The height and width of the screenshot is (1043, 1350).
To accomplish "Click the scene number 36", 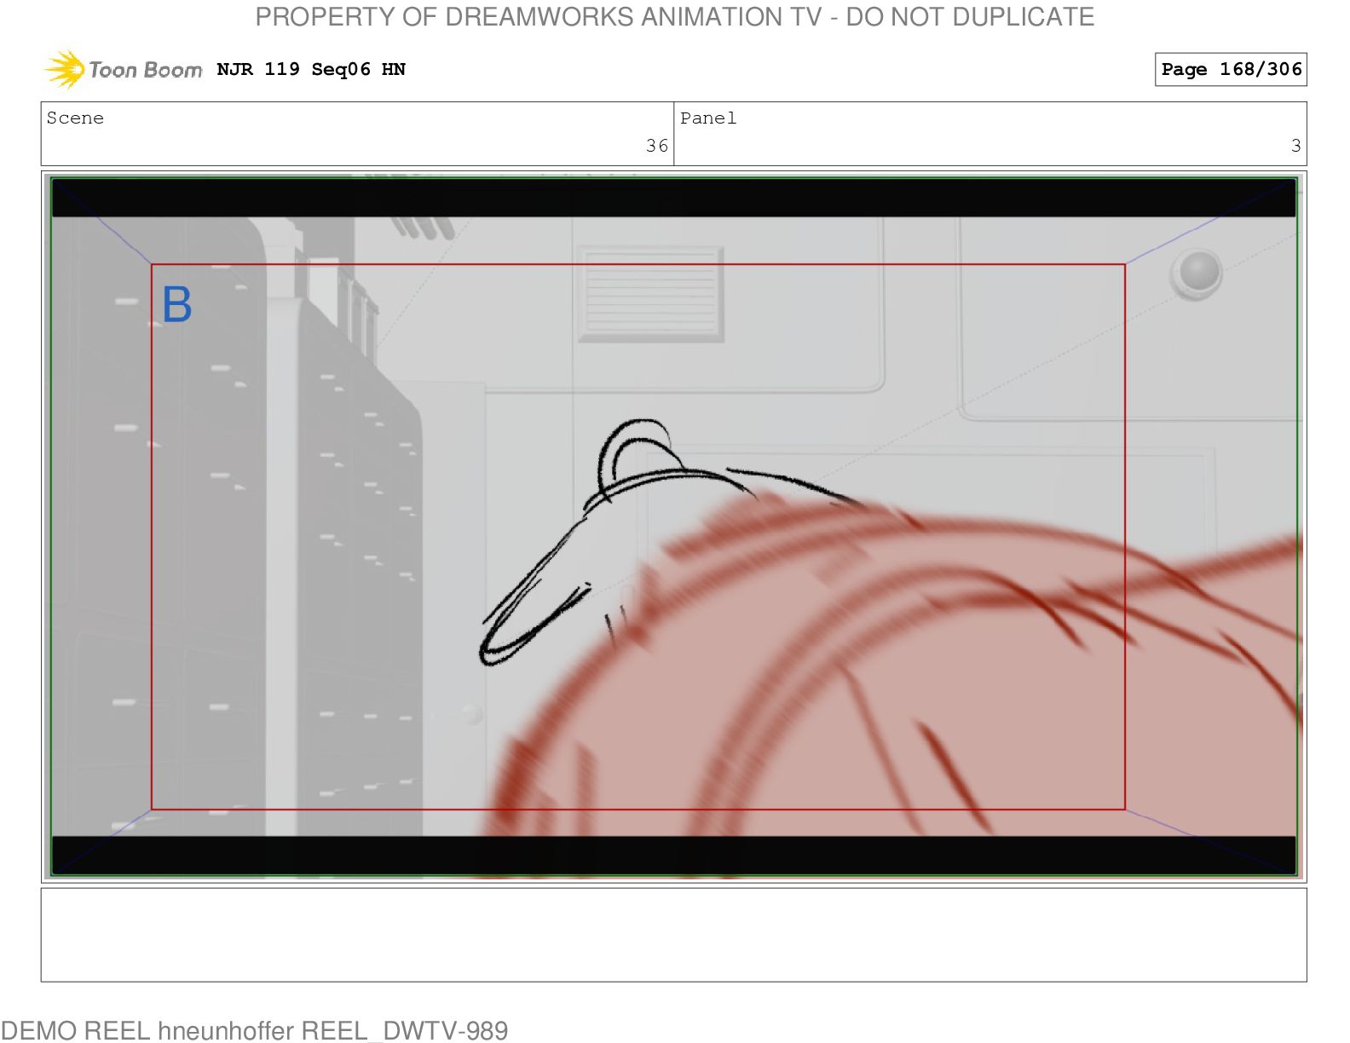I will click(656, 146).
